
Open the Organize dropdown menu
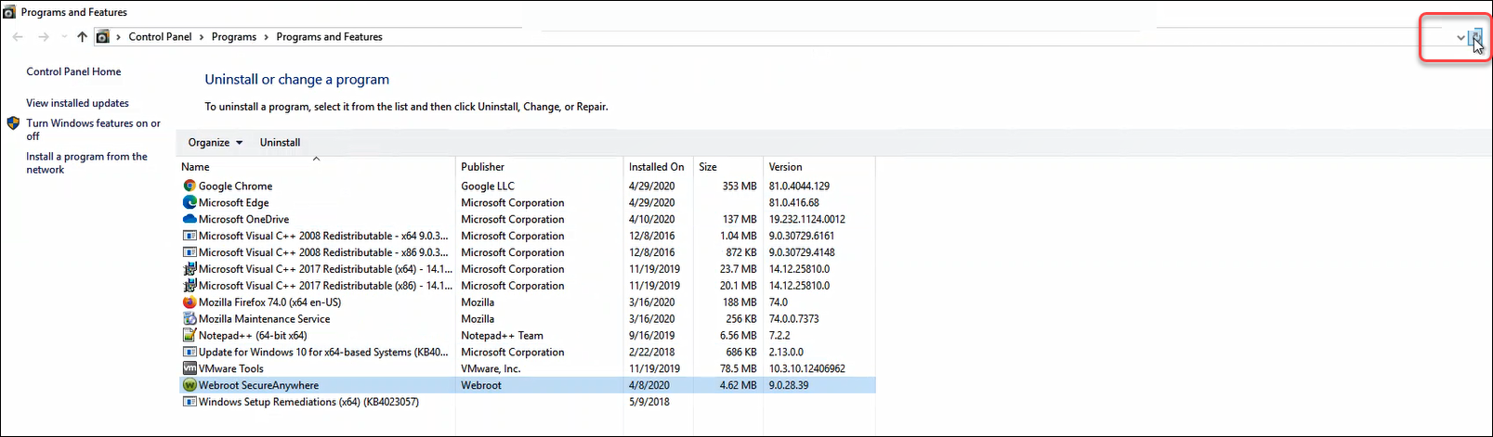point(215,142)
